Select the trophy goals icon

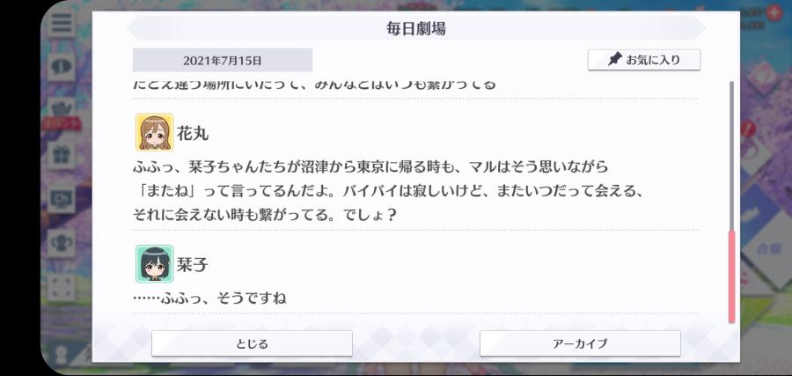62,243
